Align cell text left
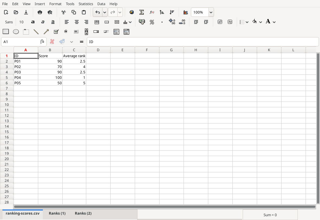The width and height of the screenshot is (320, 220). 66,22
